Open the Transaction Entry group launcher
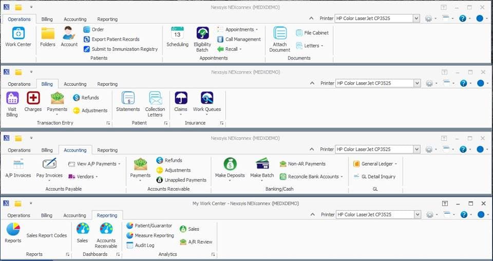Screen dimensions: 493x261 pos(108,123)
